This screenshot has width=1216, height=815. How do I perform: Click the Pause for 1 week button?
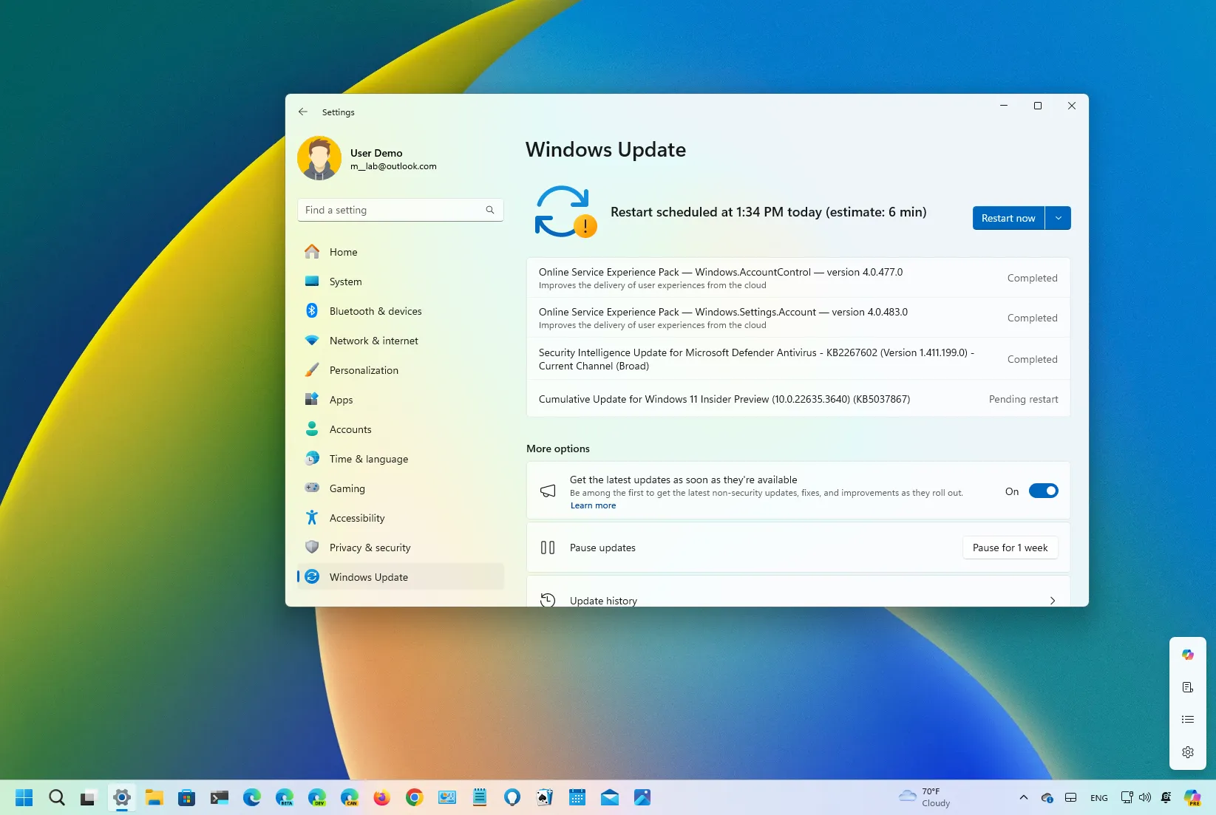click(x=1010, y=547)
